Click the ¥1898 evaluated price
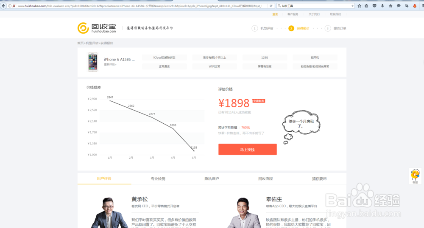This screenshot has width=424, height=228. tap(234, 103)
